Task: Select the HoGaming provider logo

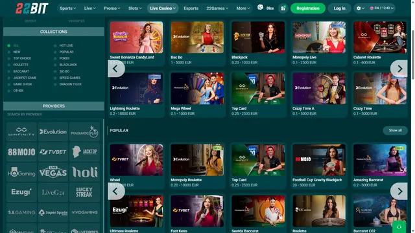Action: tap(21, 172)
